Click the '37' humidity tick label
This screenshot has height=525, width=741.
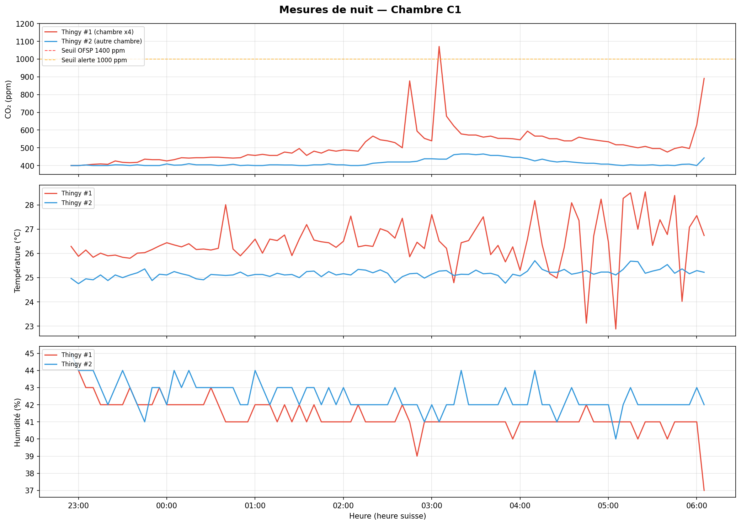30,491
